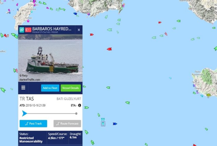Screen dimensions: 217x146
Task: Click the blue ship marker below Turkish coast
Action: pyautogui.click(x=75, y=13)
